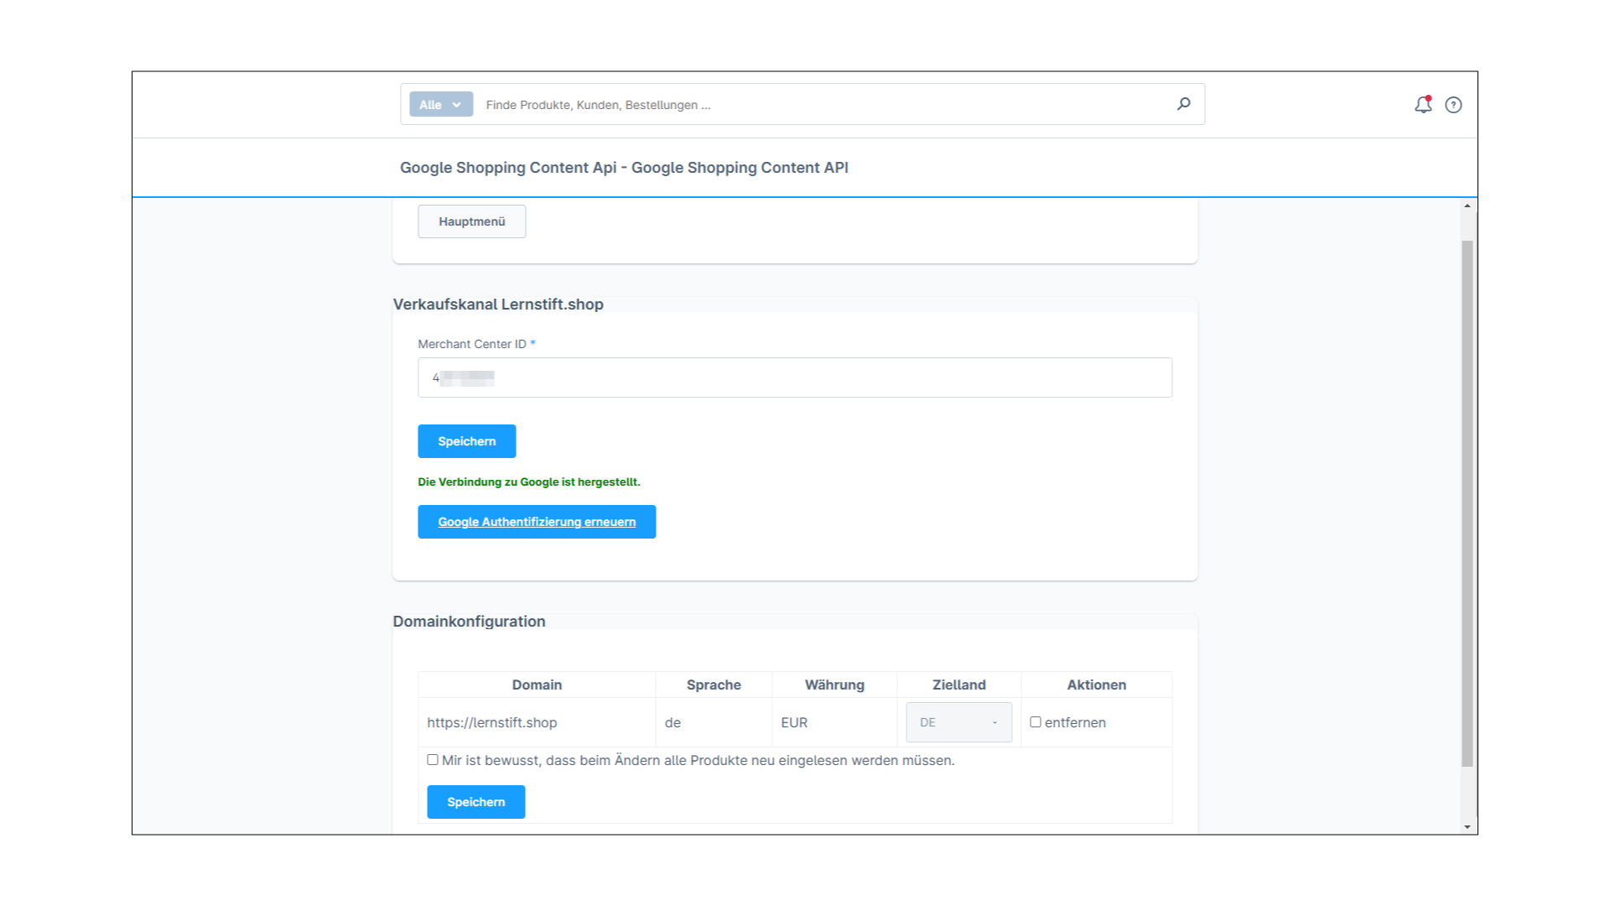
Task: Click the Zielland column header
Action: 959,685
